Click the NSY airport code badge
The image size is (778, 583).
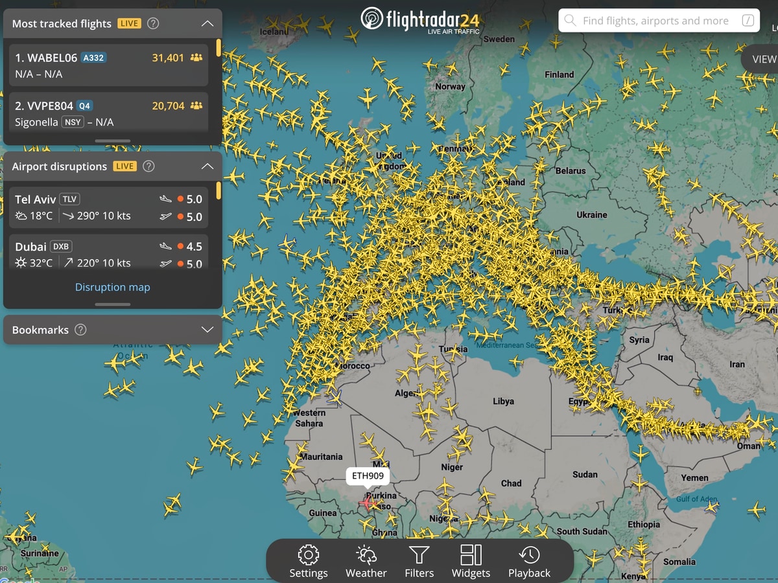tap(73, 122)
